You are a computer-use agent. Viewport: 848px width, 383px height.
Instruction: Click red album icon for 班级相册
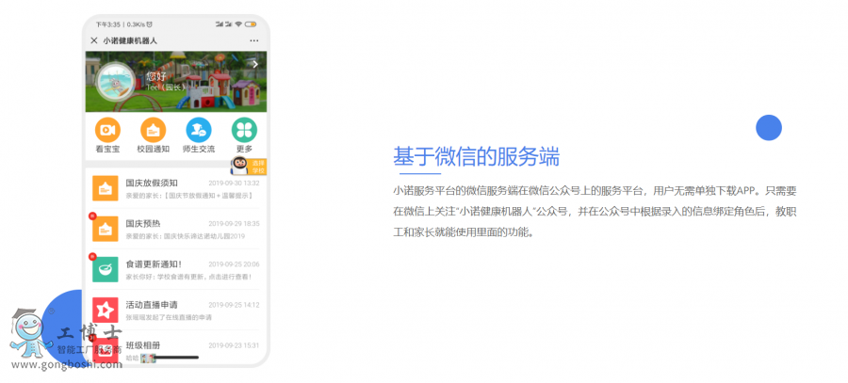[x=105, y=350]
